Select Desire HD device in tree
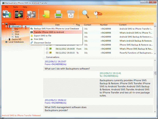Image resolution: width=158 pixels, height=119 pixels. pos(16,39)
